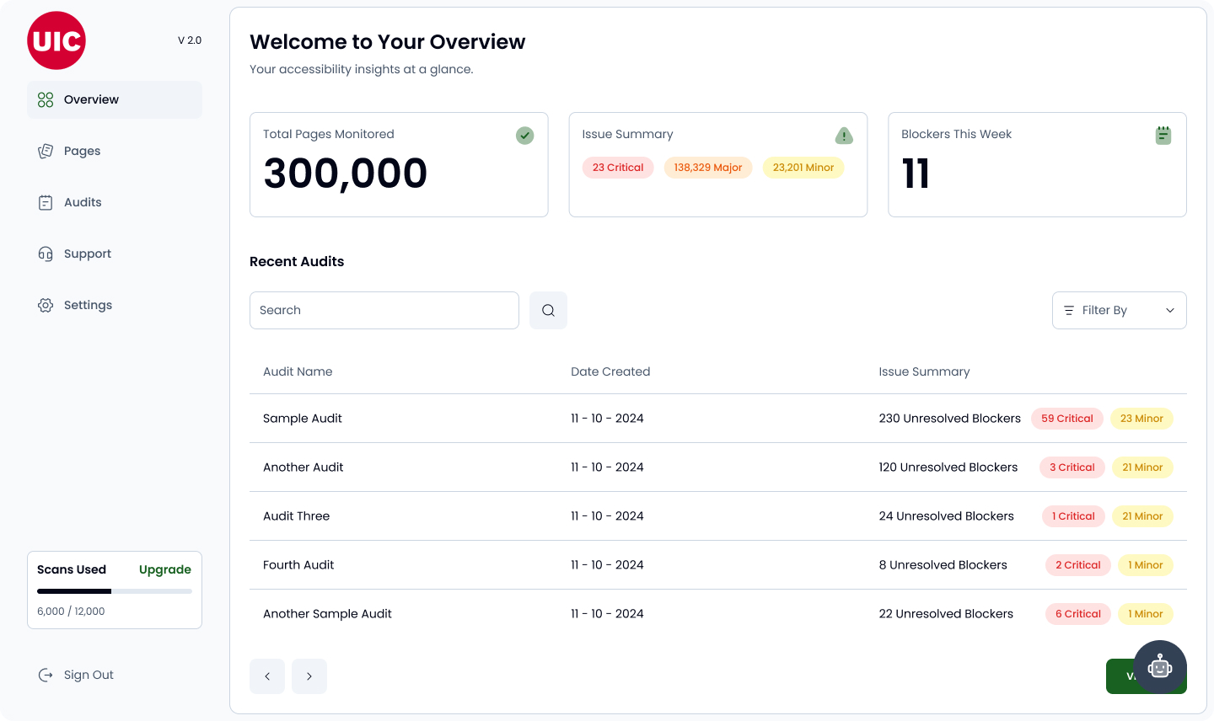Click the 1 Minor tag on Fourth Audit
1214x721 pixels.
[x=1146, y=565]
